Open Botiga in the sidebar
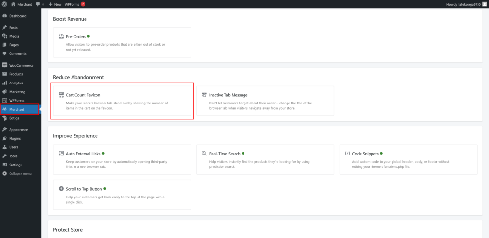 point(21,118)
